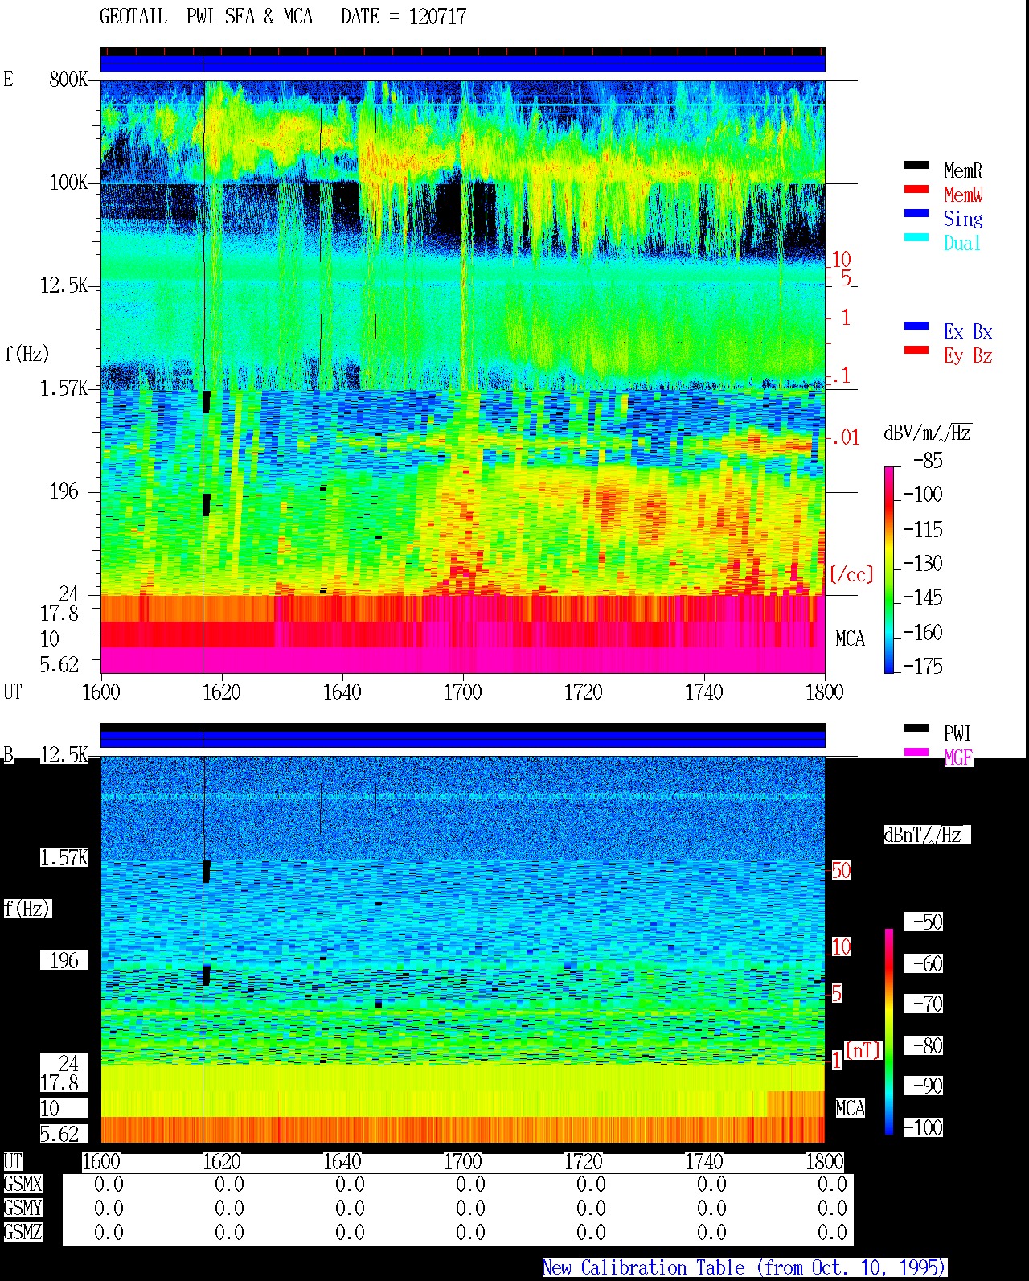Click the '-85' electric color scale value

928,461
